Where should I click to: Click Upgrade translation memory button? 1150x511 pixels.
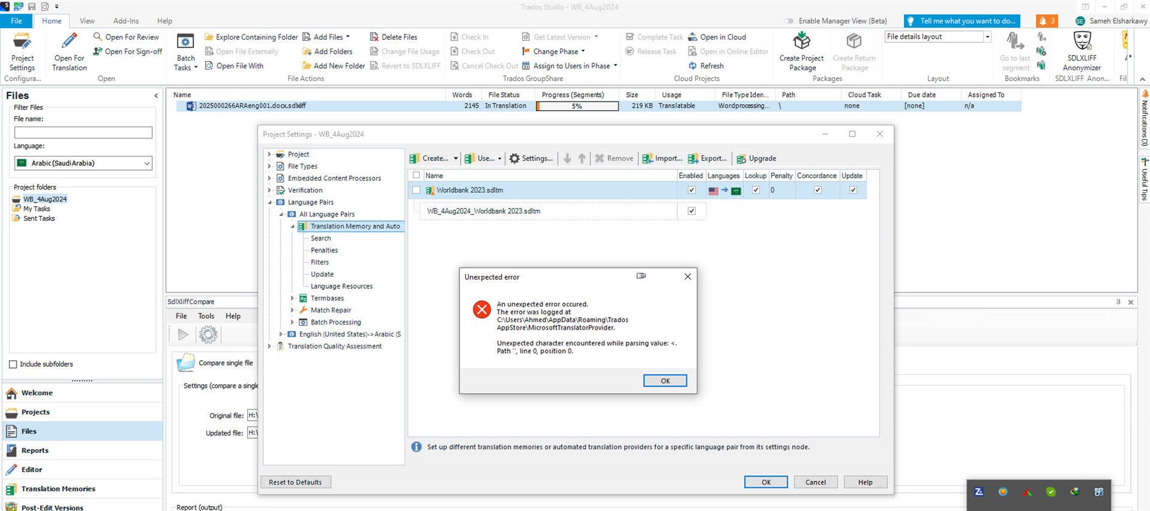(x=756, y=158)
